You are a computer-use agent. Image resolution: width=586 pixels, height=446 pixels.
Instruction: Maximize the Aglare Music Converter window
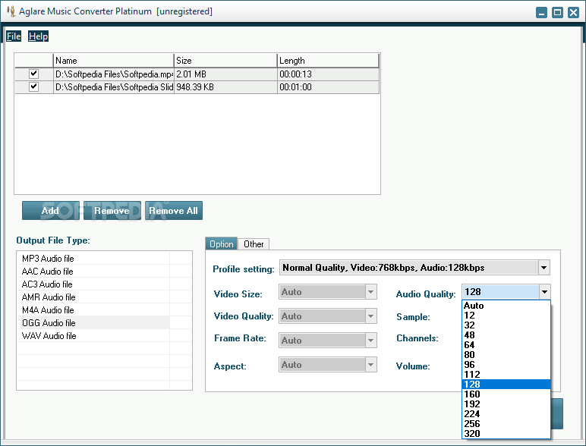pos(557,12)
